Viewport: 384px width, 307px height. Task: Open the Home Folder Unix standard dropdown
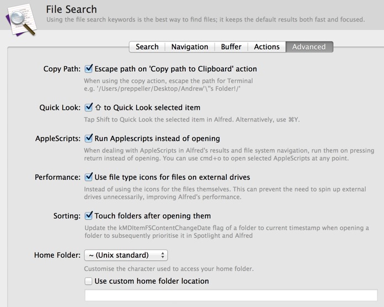tap(126, 255)
